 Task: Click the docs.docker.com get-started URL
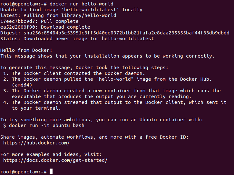[55, 160]
